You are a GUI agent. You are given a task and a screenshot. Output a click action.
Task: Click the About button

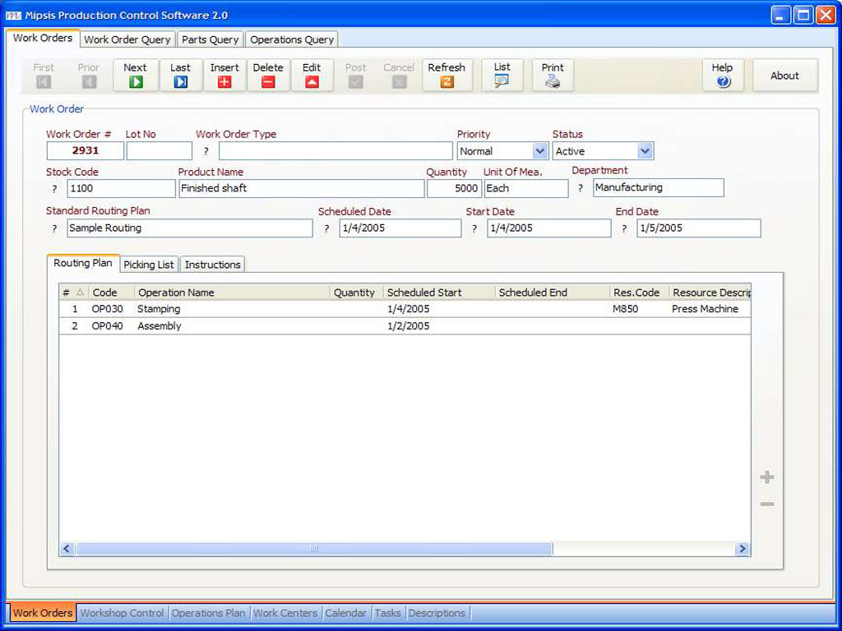(784, 76)
